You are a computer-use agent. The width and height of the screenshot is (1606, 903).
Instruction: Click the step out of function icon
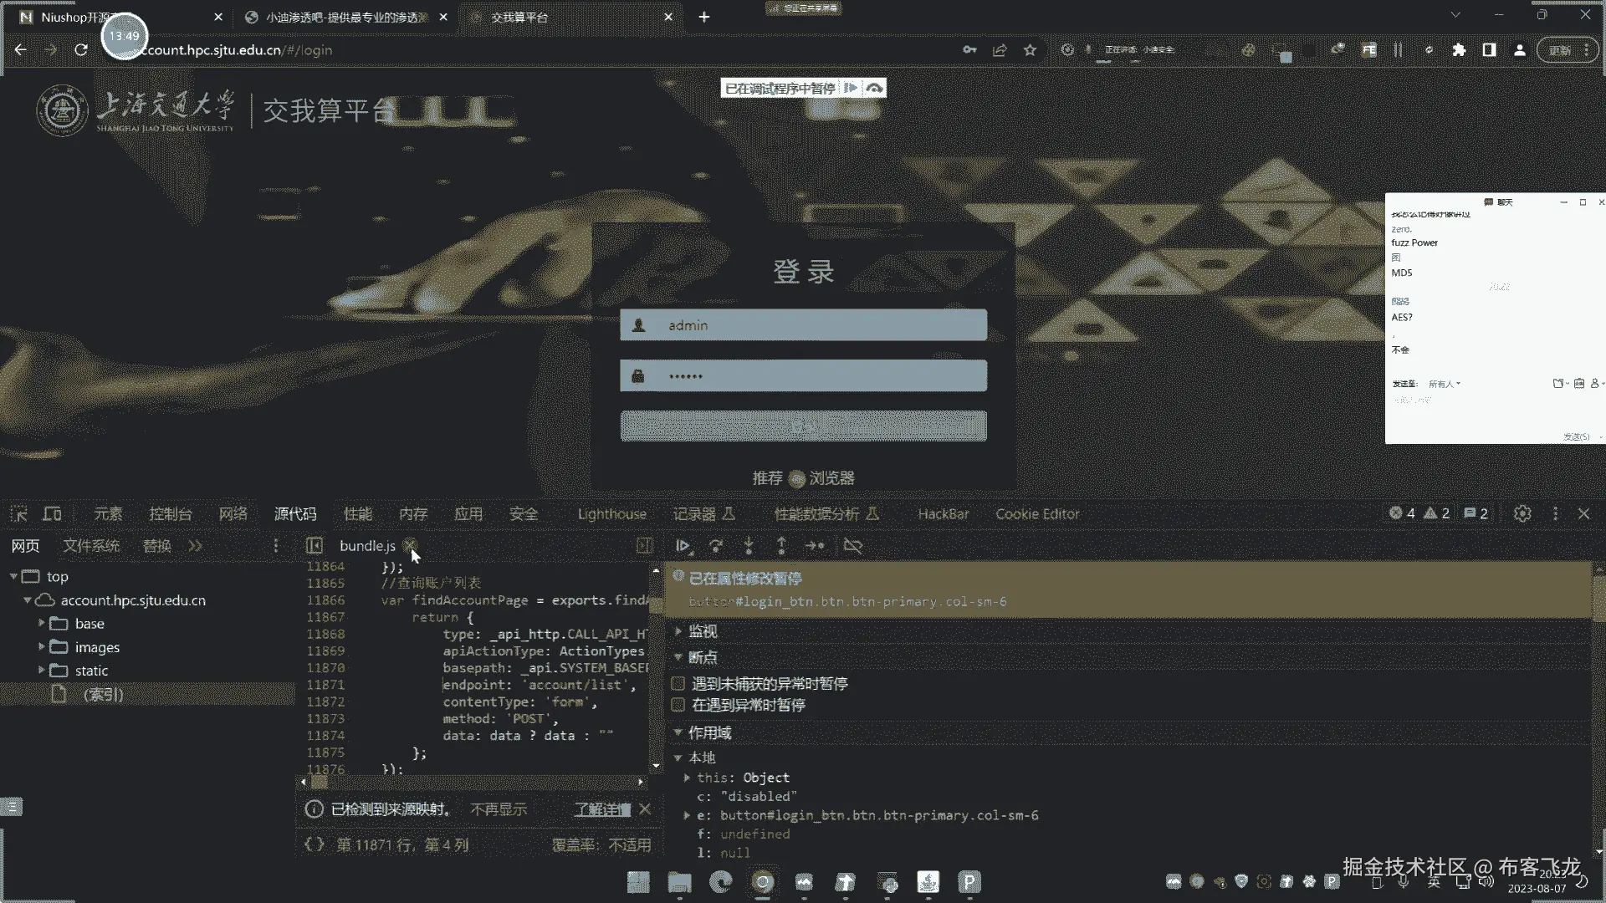tap(781, 546)
